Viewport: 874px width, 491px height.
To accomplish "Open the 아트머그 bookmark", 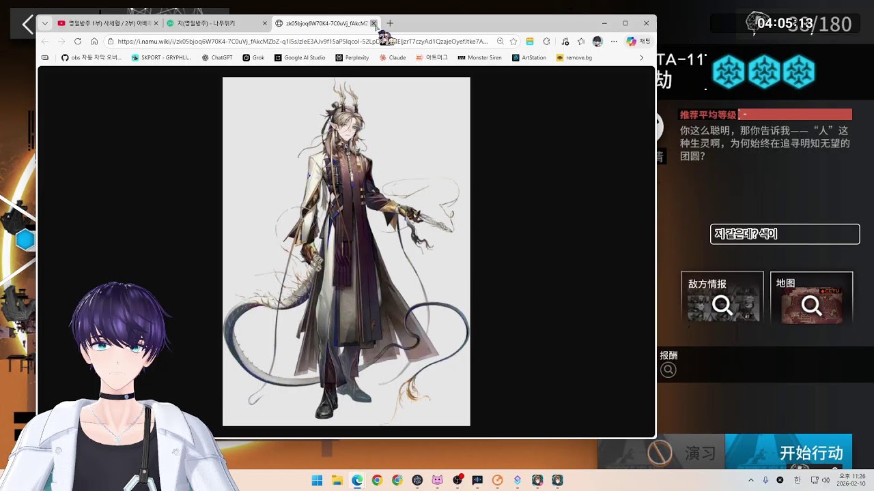I will coord(432,58).
